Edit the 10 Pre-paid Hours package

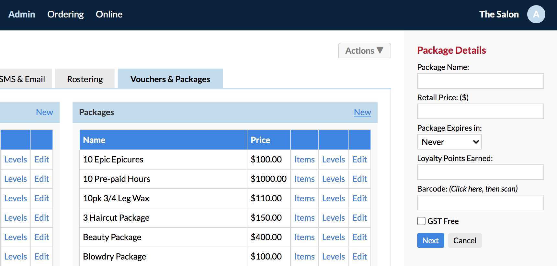(360, 179)
